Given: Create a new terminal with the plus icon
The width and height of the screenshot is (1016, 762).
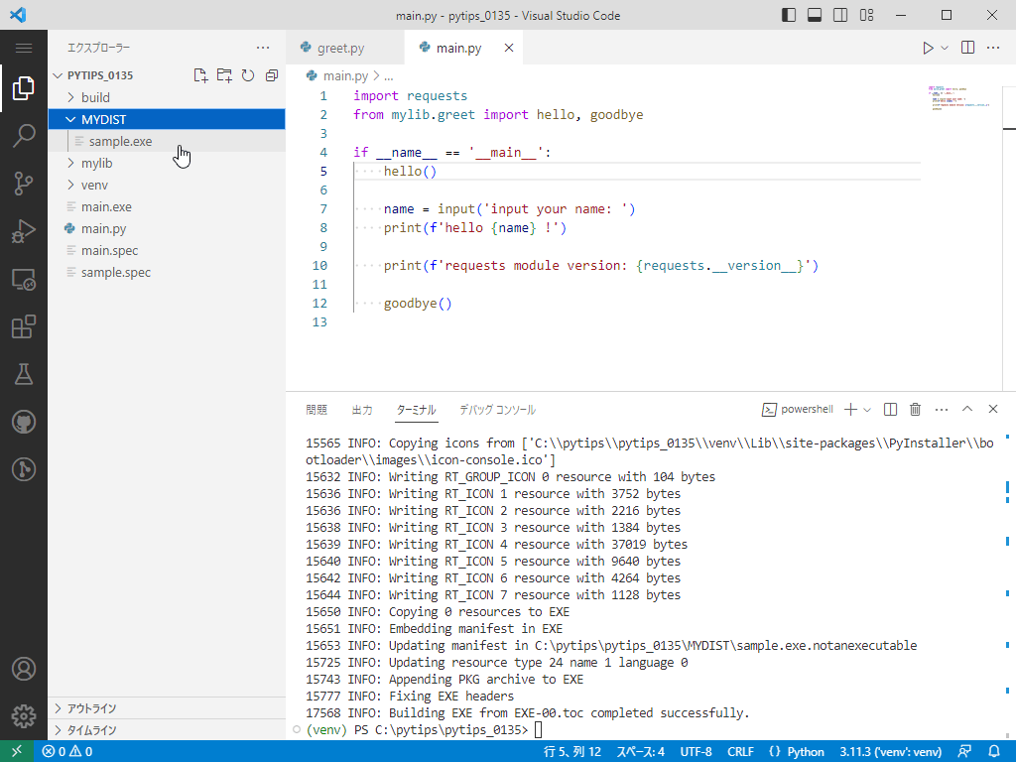Looking at the screenshot, I should (849, 409).
